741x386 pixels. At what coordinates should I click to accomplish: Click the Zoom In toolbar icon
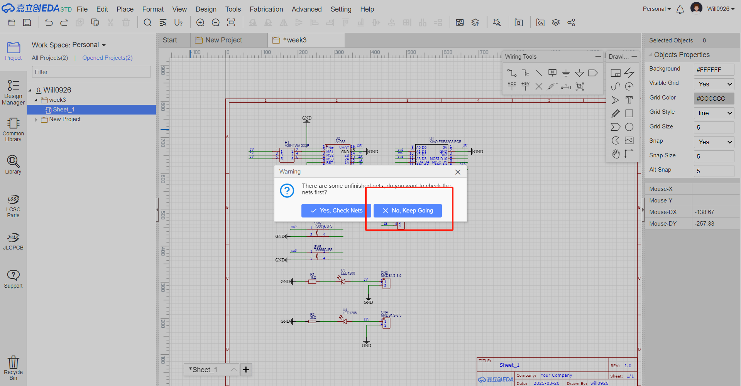click(x=200, y=23)
